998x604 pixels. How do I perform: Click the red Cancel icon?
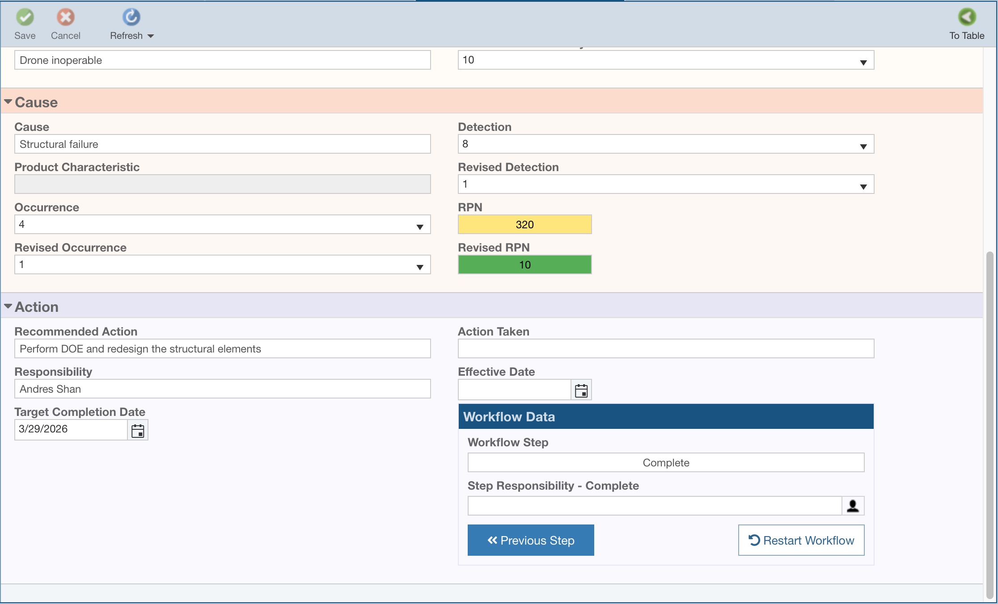[65, 17]
